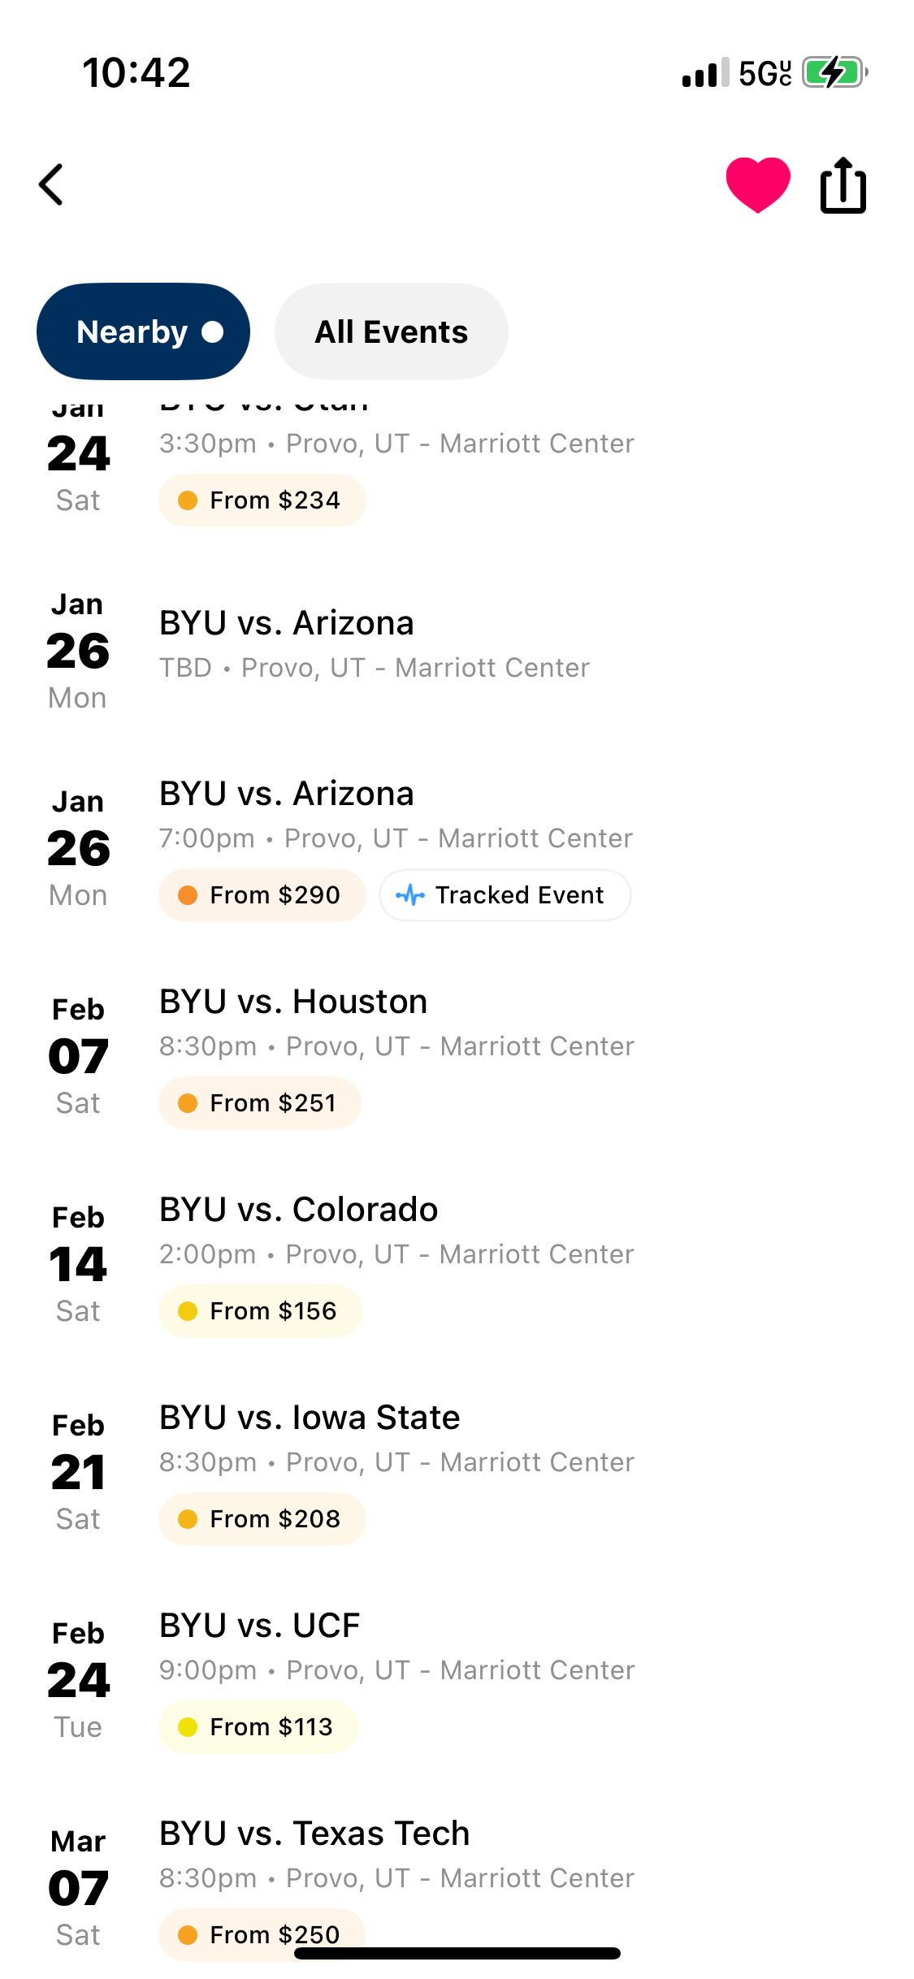Unfavorite using the pink heart icon

click(x=757, y=185)
